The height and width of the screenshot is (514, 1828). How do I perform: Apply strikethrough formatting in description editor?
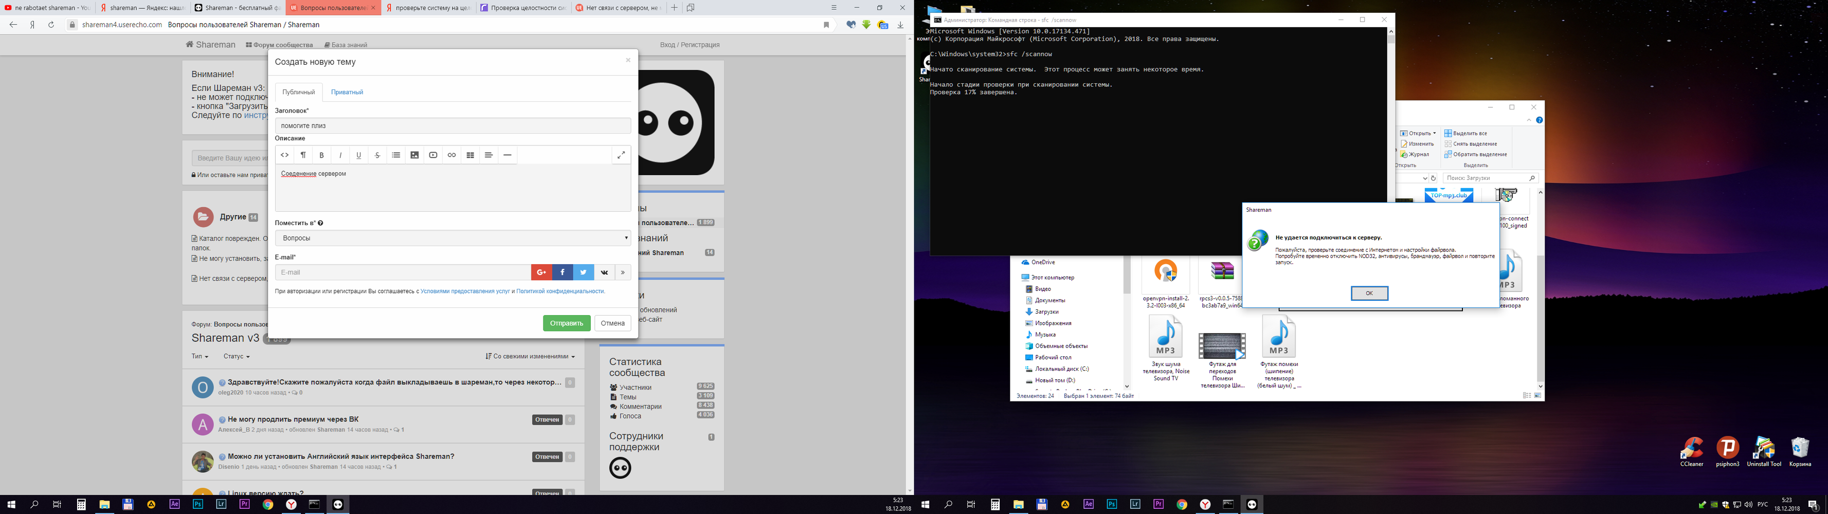(x=377, y=155)
